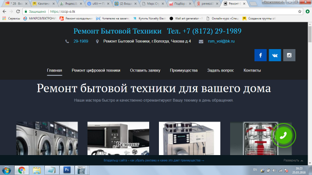Click the browser forward arrow

[x=11, y=12]
